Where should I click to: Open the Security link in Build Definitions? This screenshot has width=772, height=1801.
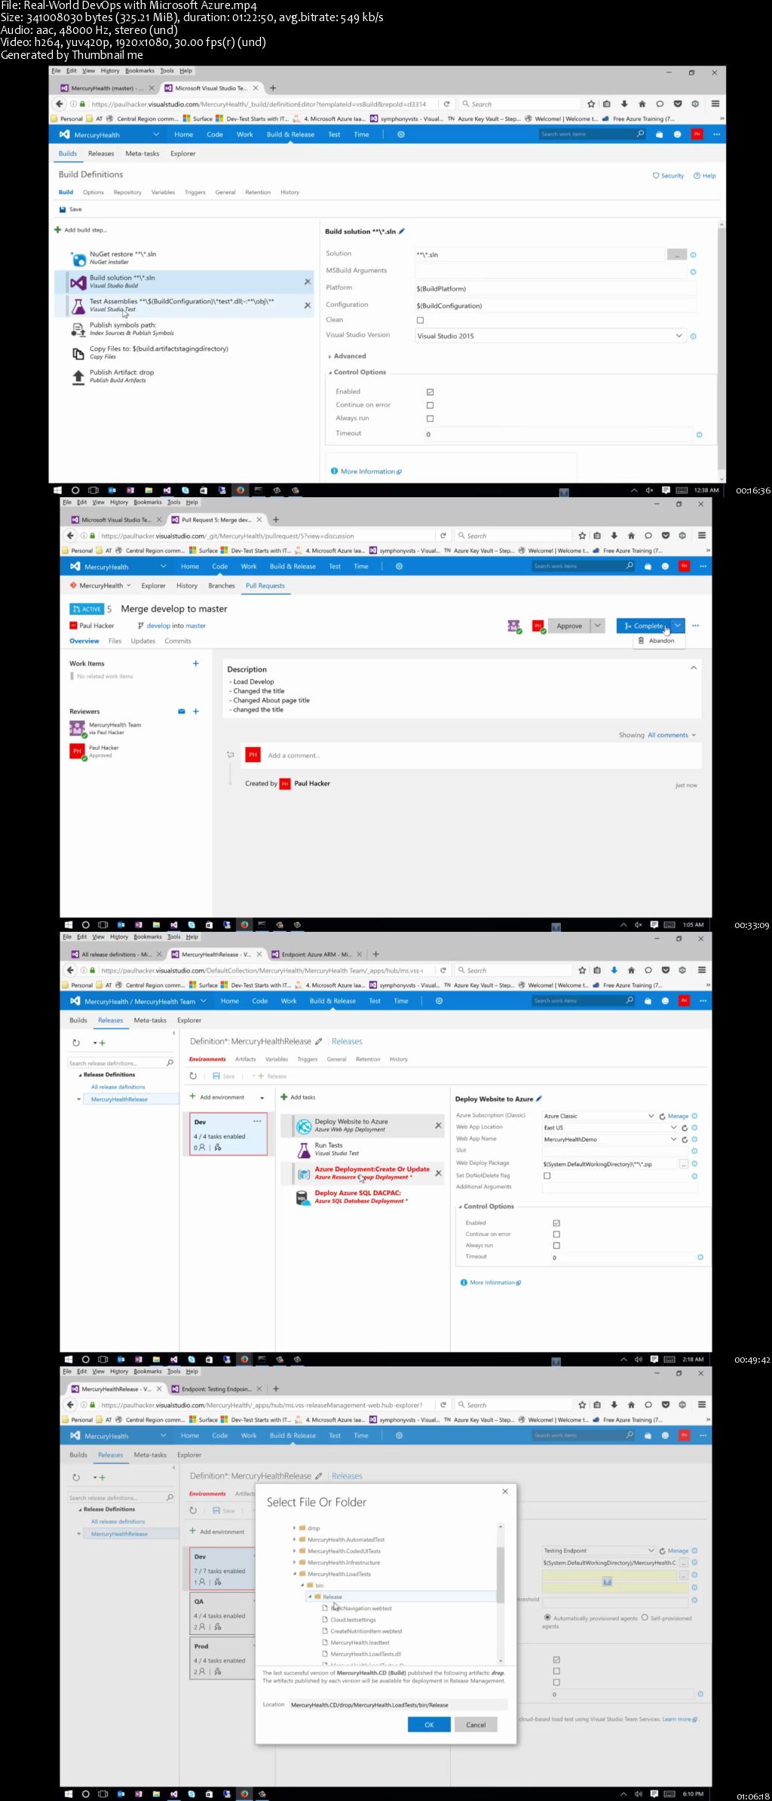[x=669, y=176]
